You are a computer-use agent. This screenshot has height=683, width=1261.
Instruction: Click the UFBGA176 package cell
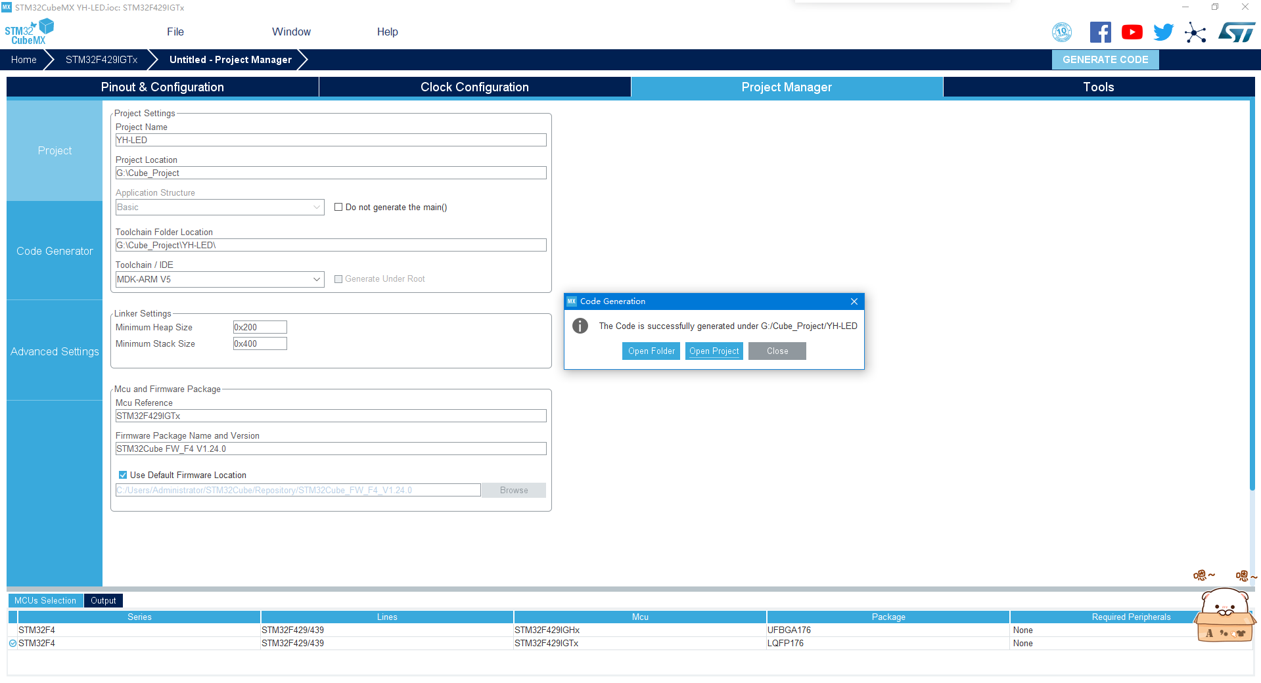(888, 630)
